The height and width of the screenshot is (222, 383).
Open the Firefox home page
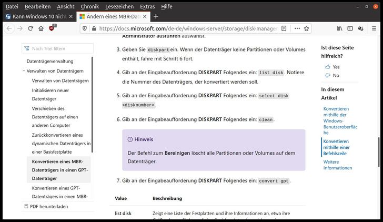[x=41, y=28]
